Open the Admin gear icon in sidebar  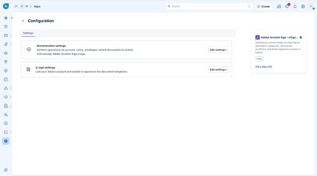(x=6, y=141)
